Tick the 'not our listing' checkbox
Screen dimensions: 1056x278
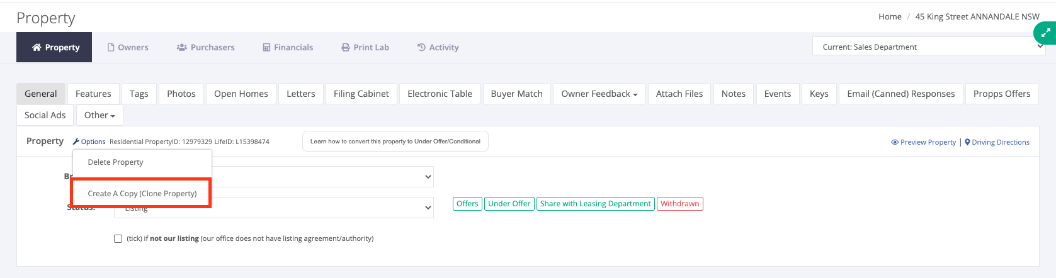pyautogui.click(x=118, y=238)
